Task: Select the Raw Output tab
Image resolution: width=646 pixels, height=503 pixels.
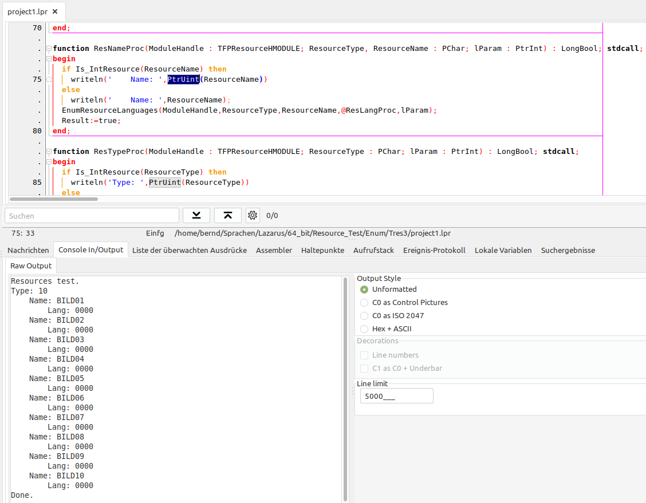Action: point(31,266)
